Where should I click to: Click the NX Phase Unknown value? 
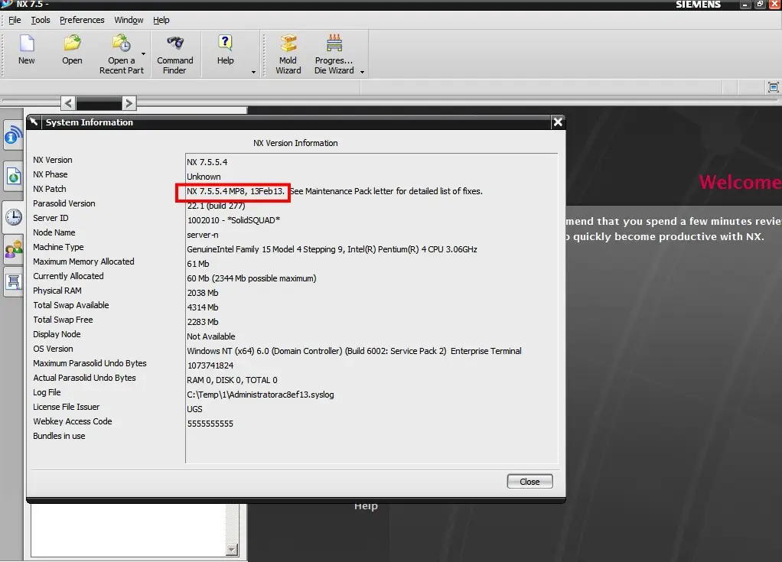(204, 177)
